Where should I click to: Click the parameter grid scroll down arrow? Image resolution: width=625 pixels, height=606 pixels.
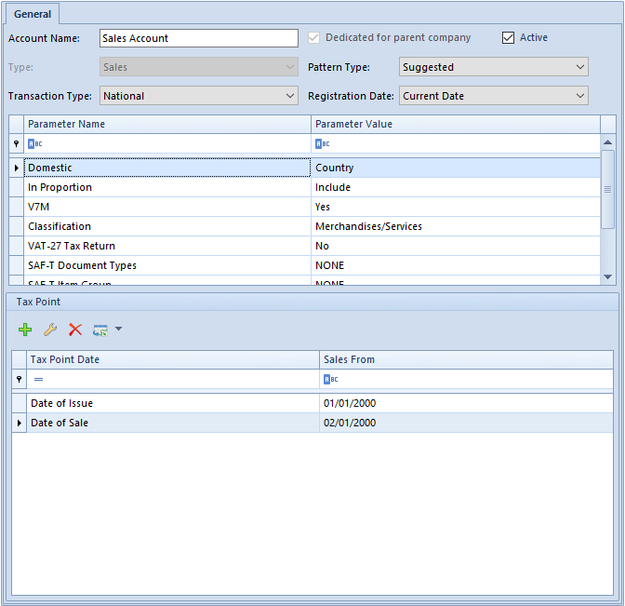coord(608,276)
